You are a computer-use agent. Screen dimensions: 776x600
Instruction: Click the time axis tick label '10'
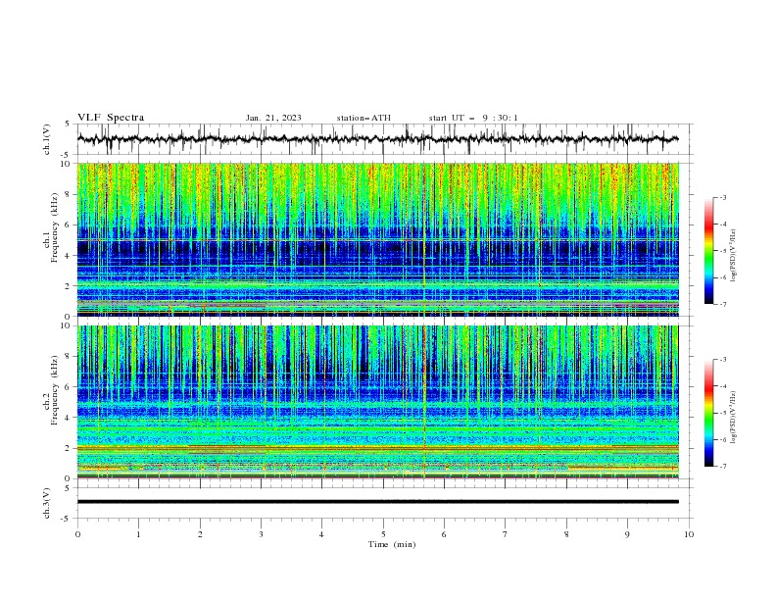click(689, 534)
